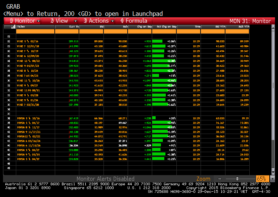Click Bid YTM value 98.033
Screen dimensions: 278x197
pyautogui.click(x=220, y=41)
